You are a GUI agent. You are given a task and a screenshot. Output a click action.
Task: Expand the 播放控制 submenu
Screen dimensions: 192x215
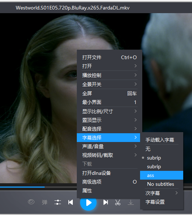[x=109, y=75]
